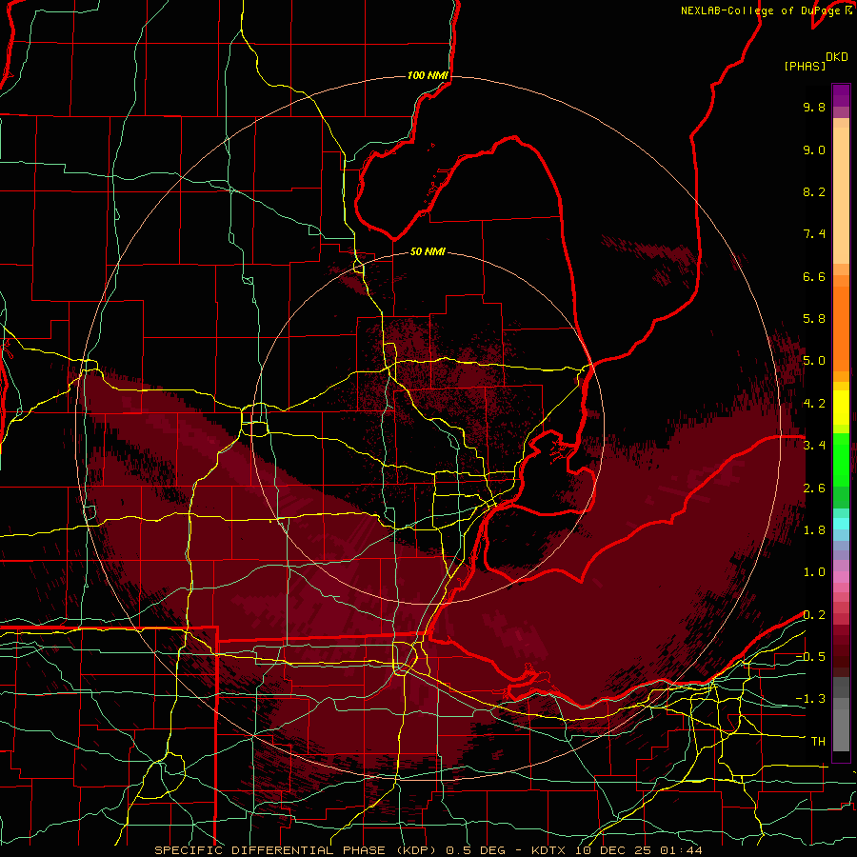This screenshot has width=857, height=857.
Task: Click the 5.8 value on the scale
Action: coord(814,319)
